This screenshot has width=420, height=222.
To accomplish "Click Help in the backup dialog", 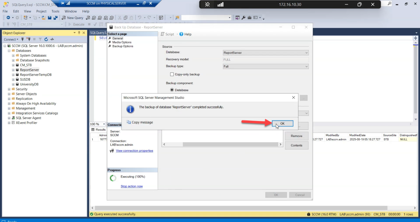I will [186, 34].
